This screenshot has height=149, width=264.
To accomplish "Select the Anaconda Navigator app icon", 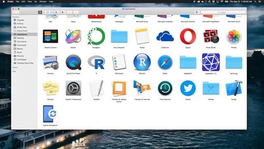I will click(x=96, y=36).
